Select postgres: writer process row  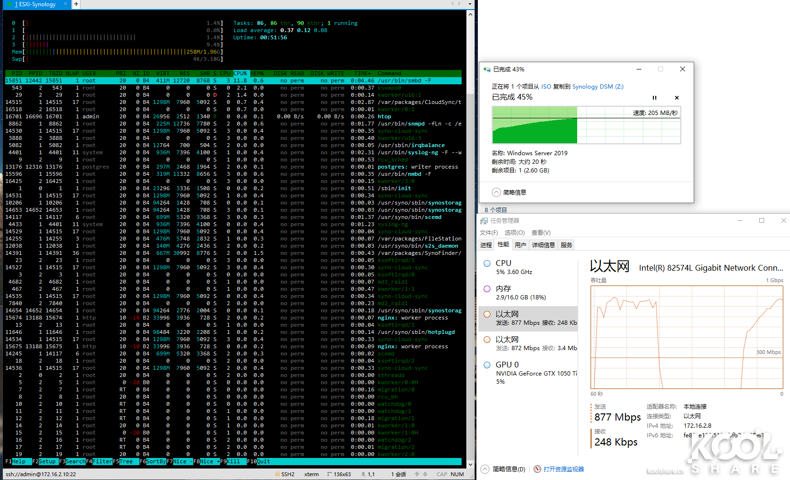(233, 167)
